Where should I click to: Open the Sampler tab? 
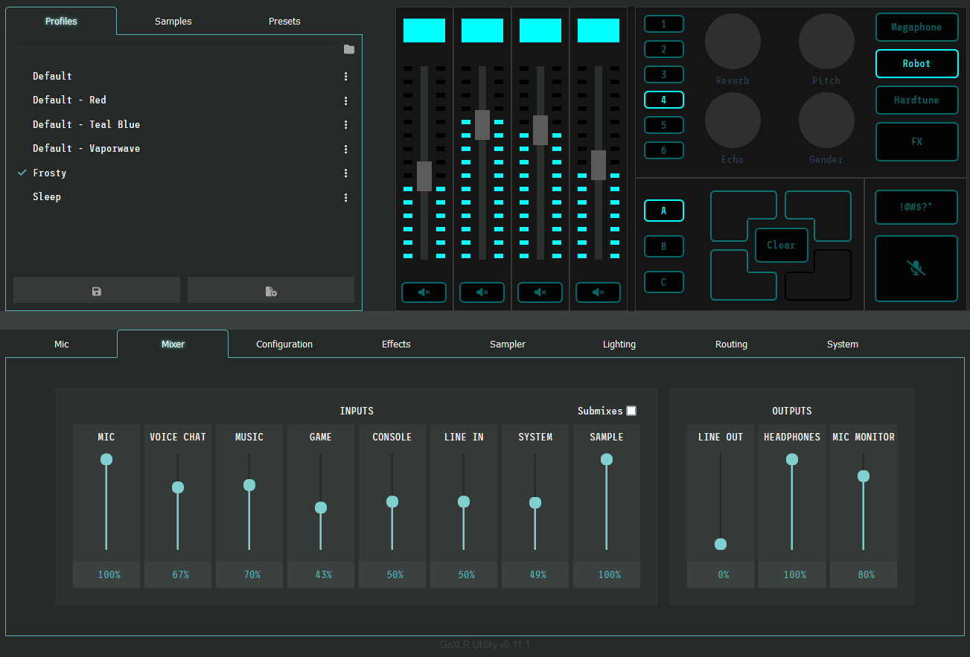[508, 344]
